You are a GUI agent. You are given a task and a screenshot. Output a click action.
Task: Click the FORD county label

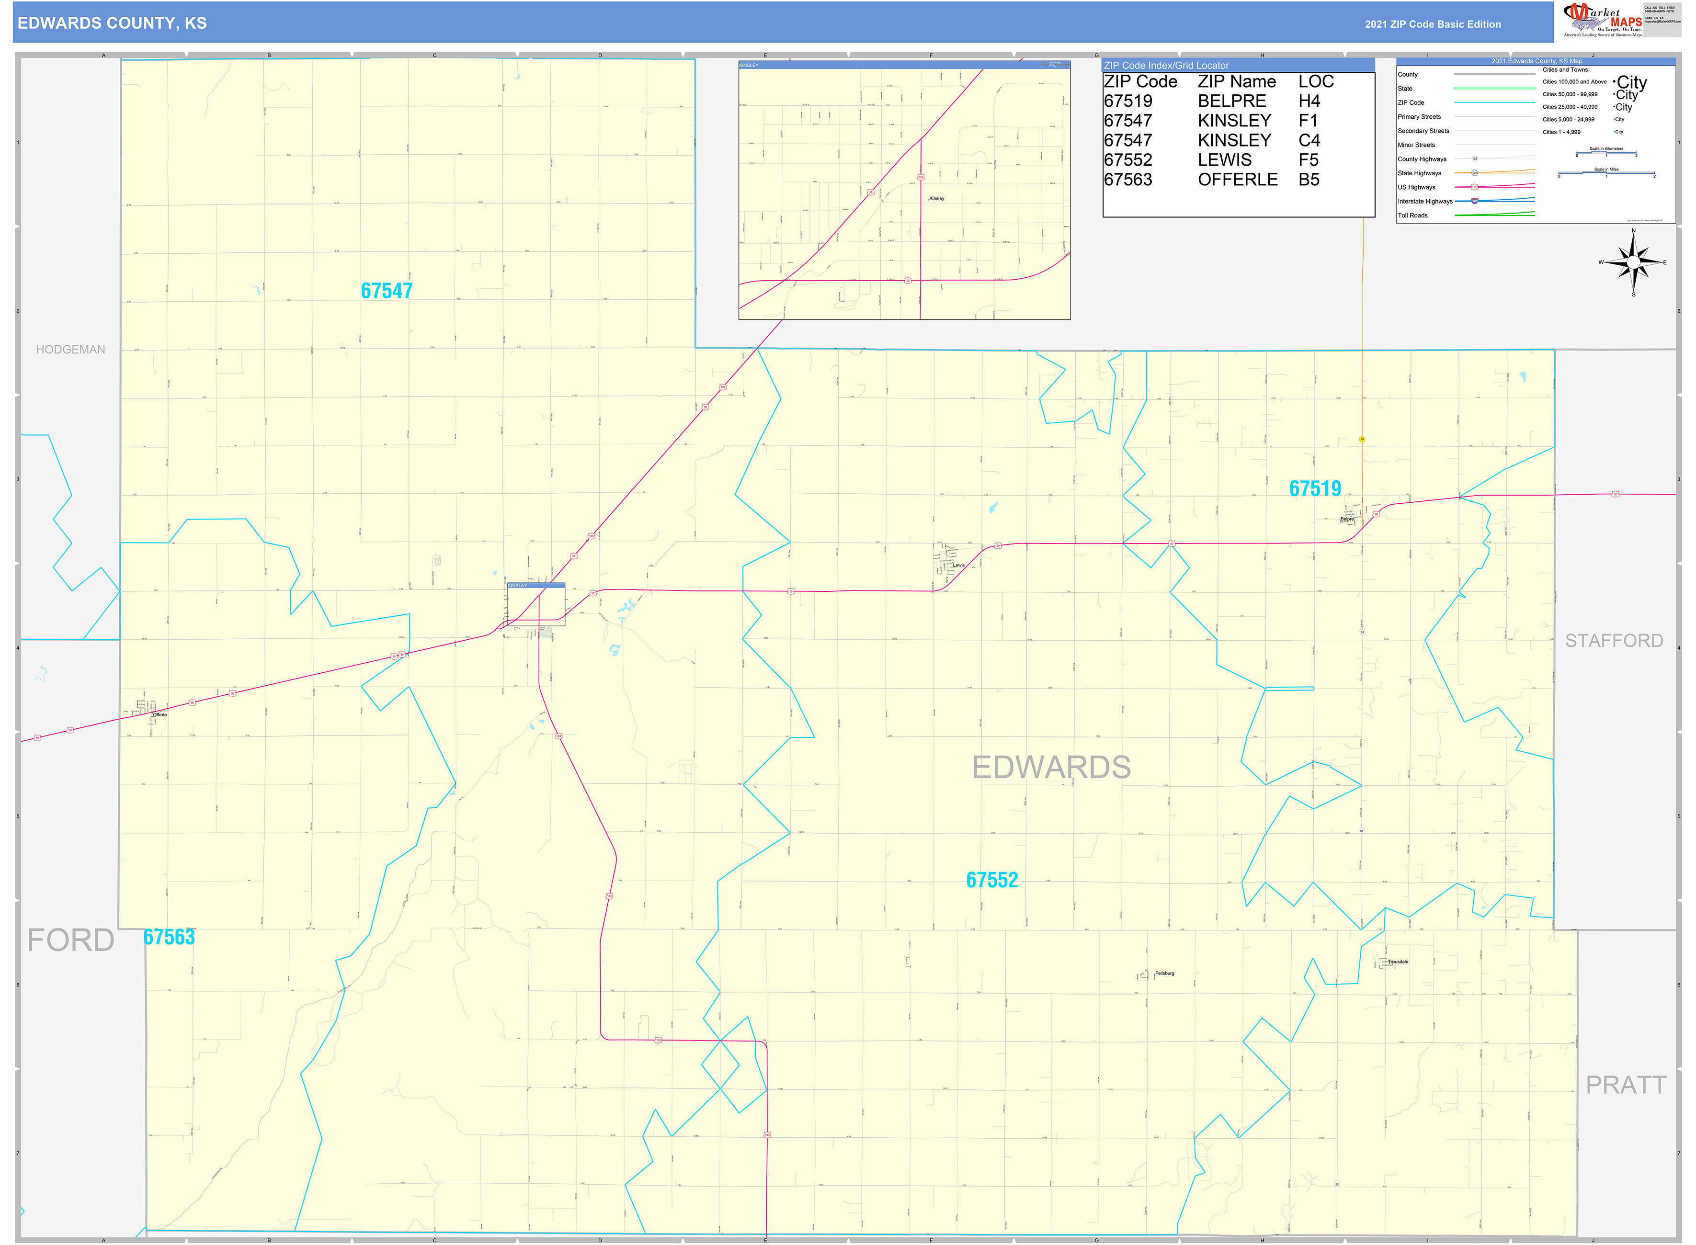point(71,940)
